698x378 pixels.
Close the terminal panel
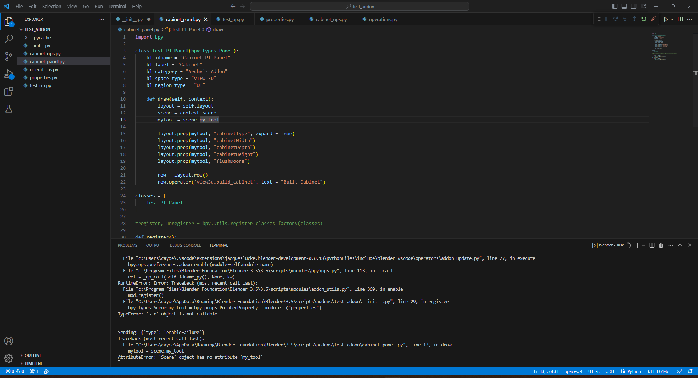(690, 245)
